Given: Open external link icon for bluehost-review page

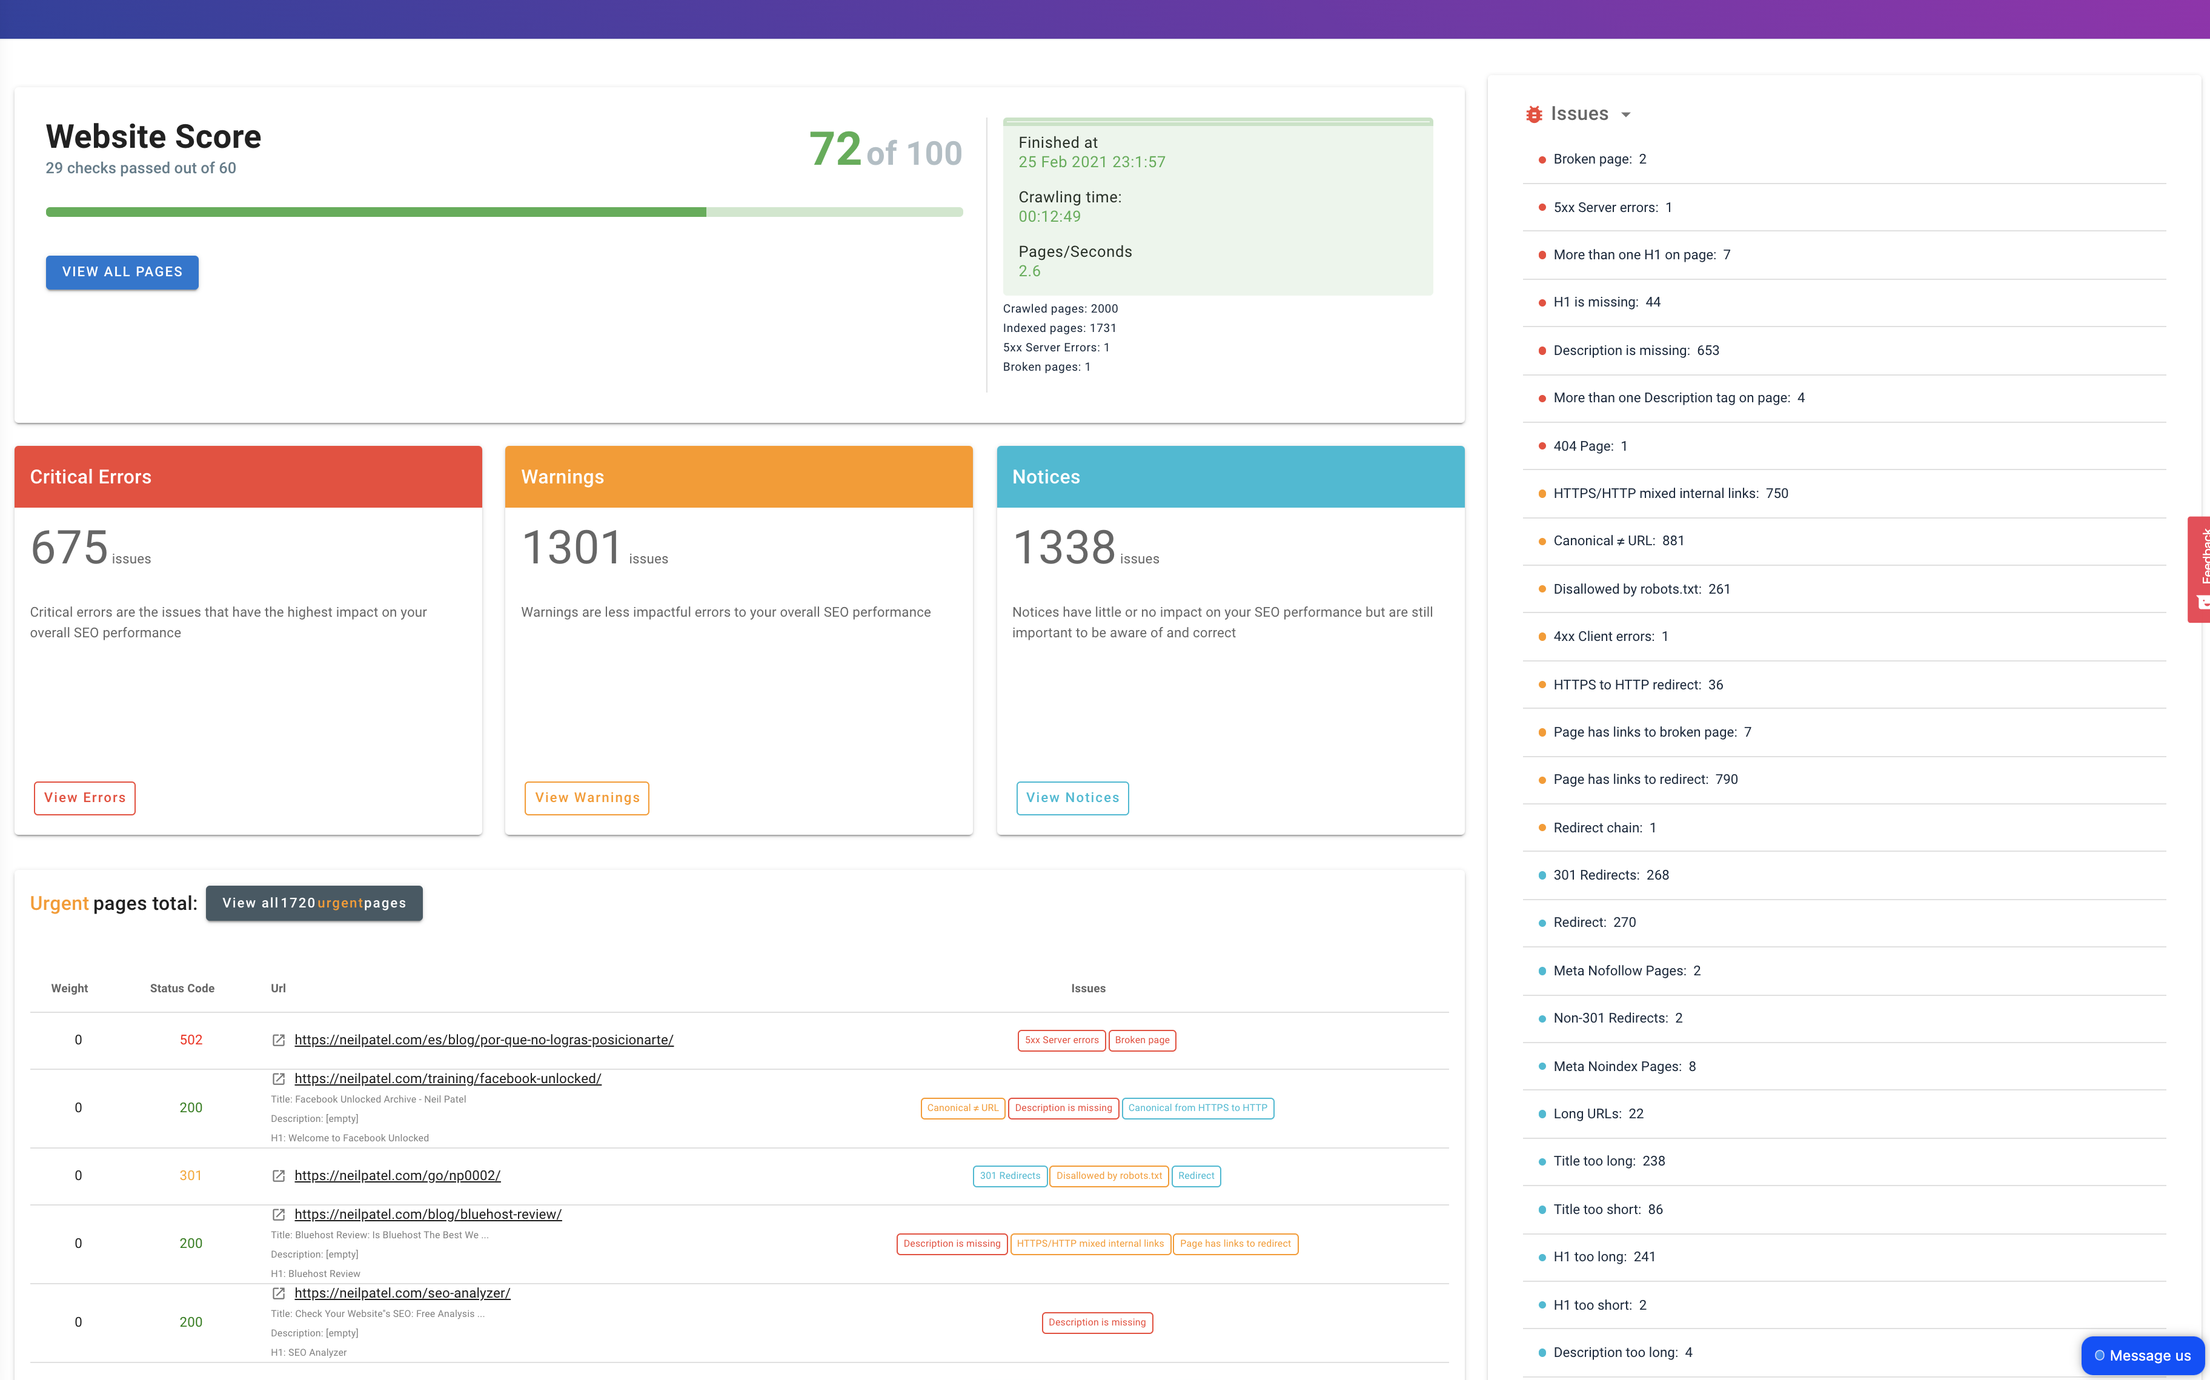Looking at the screenshot, I should coord(278,1215).
